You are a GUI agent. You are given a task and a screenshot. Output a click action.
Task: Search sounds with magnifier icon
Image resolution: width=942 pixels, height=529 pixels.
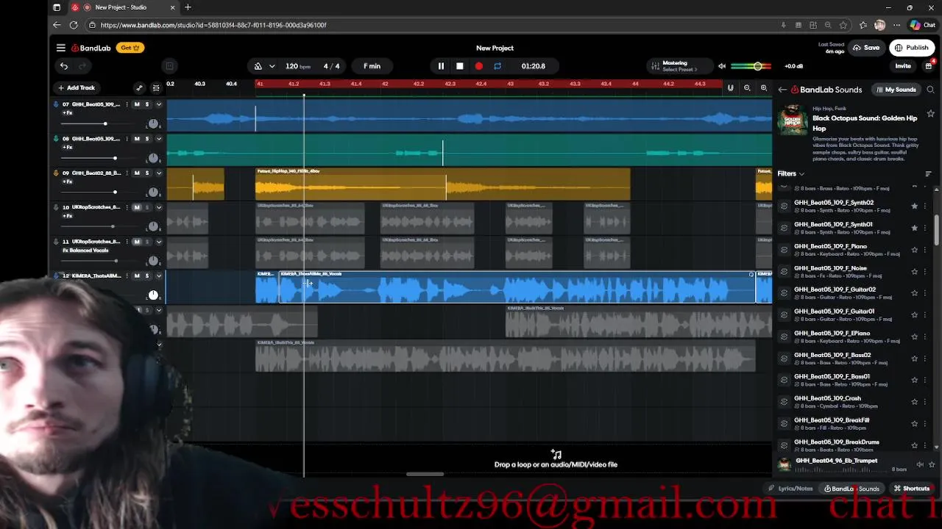coord(930,90)
